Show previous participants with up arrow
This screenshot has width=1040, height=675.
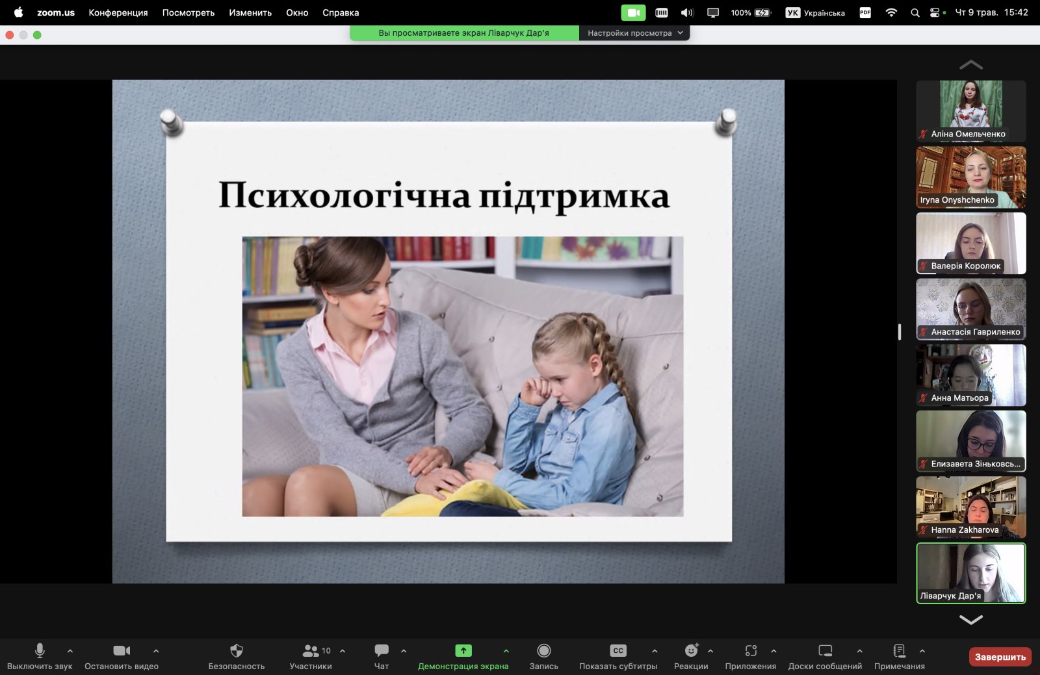(971, 64)
